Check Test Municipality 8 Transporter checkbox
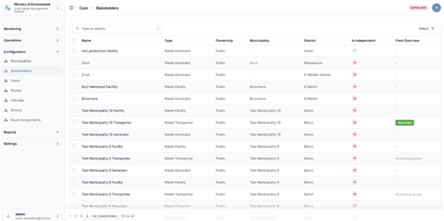Screen dimensions: 444x221 pyautogui.click(x=74, y=194)
